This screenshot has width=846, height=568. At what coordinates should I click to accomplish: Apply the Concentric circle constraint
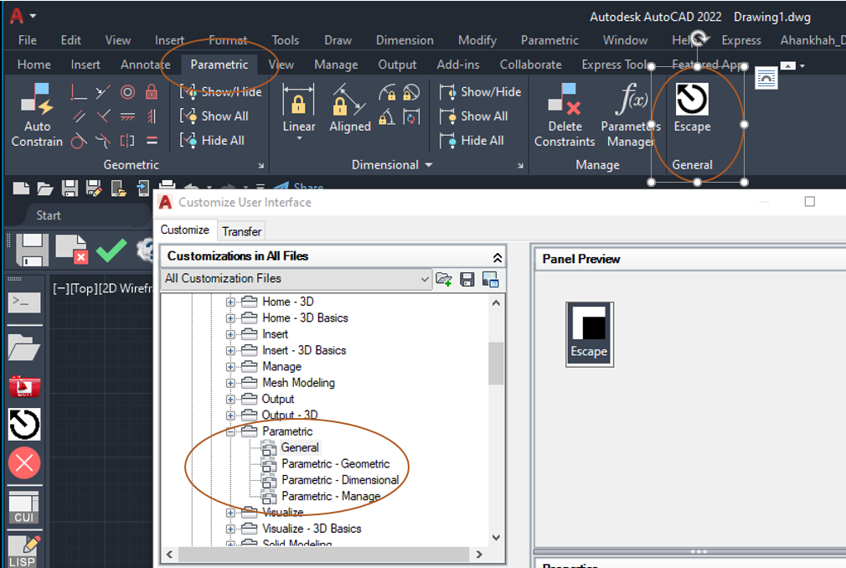pyautogui.click(x=127, y=91)
